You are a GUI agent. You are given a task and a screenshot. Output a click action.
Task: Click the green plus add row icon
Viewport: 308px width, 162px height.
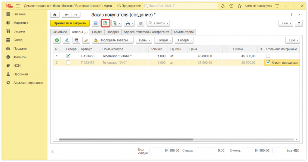57,40
